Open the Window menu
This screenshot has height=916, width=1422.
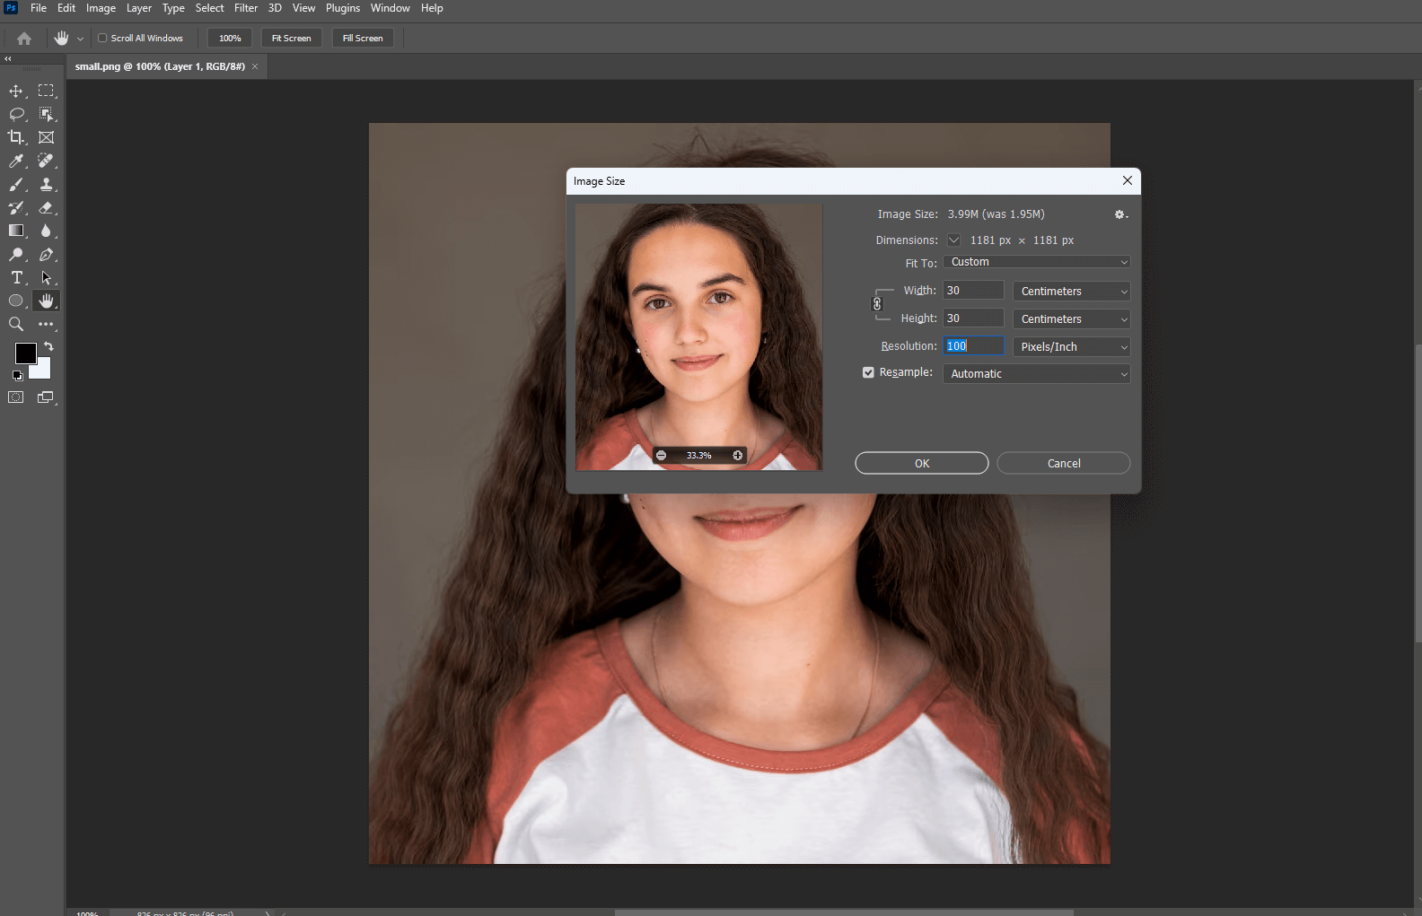tap(391, 8)
